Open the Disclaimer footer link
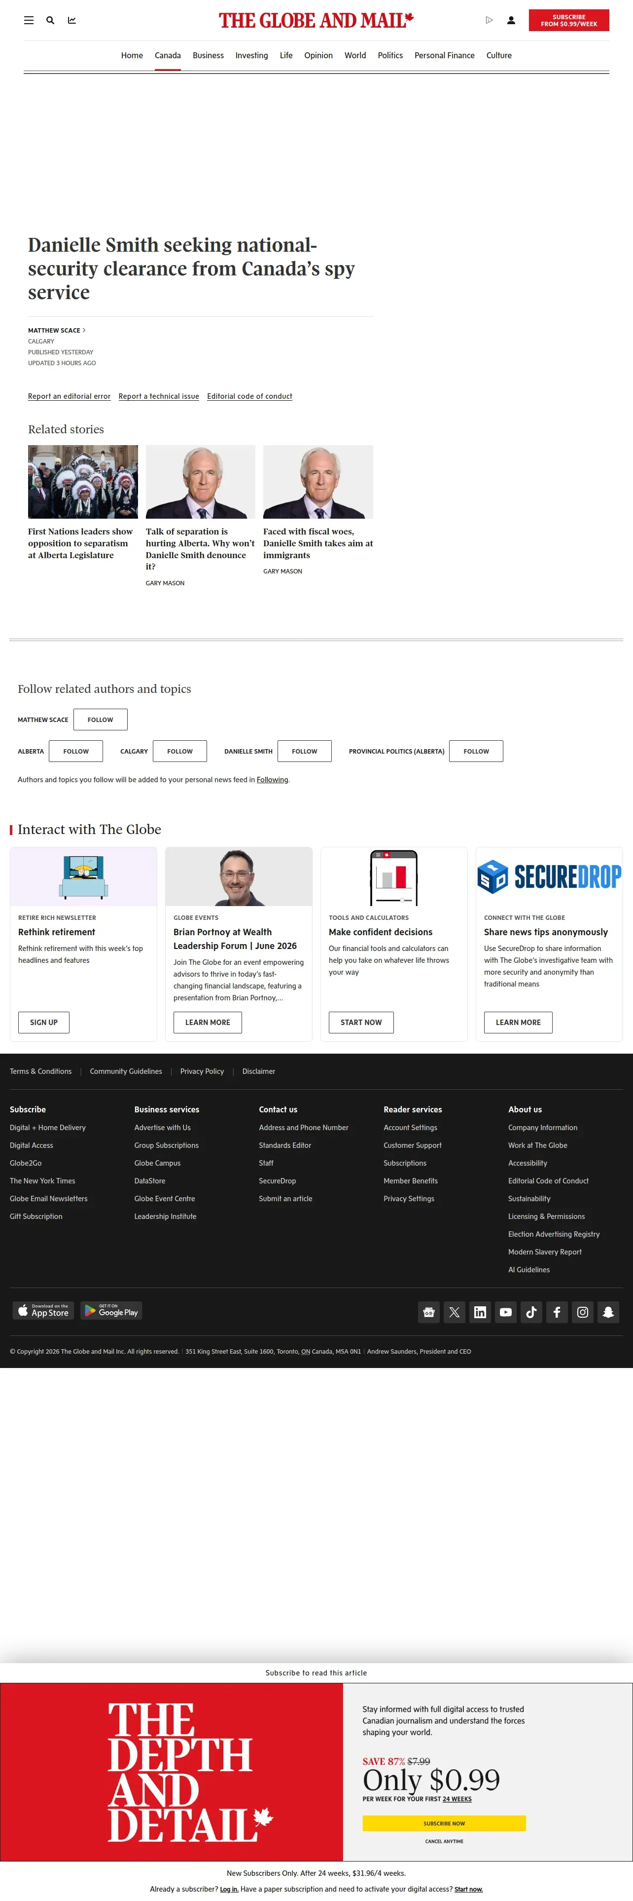 [259, 1071]
